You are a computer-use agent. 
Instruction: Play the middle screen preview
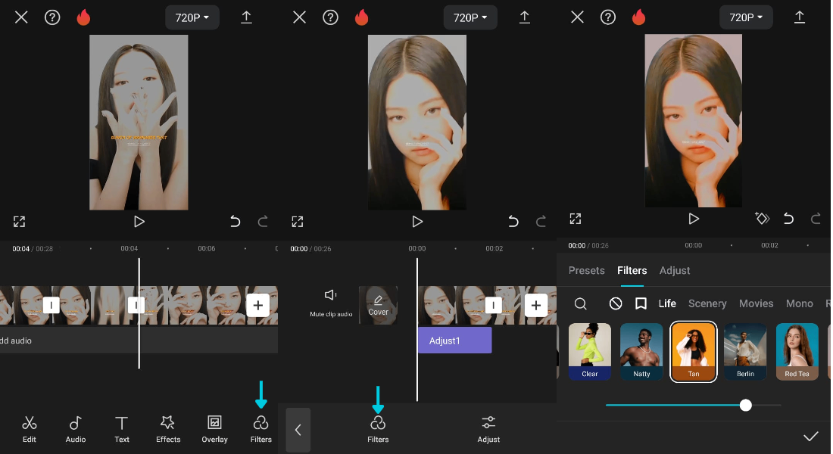[x=417, y=222]
